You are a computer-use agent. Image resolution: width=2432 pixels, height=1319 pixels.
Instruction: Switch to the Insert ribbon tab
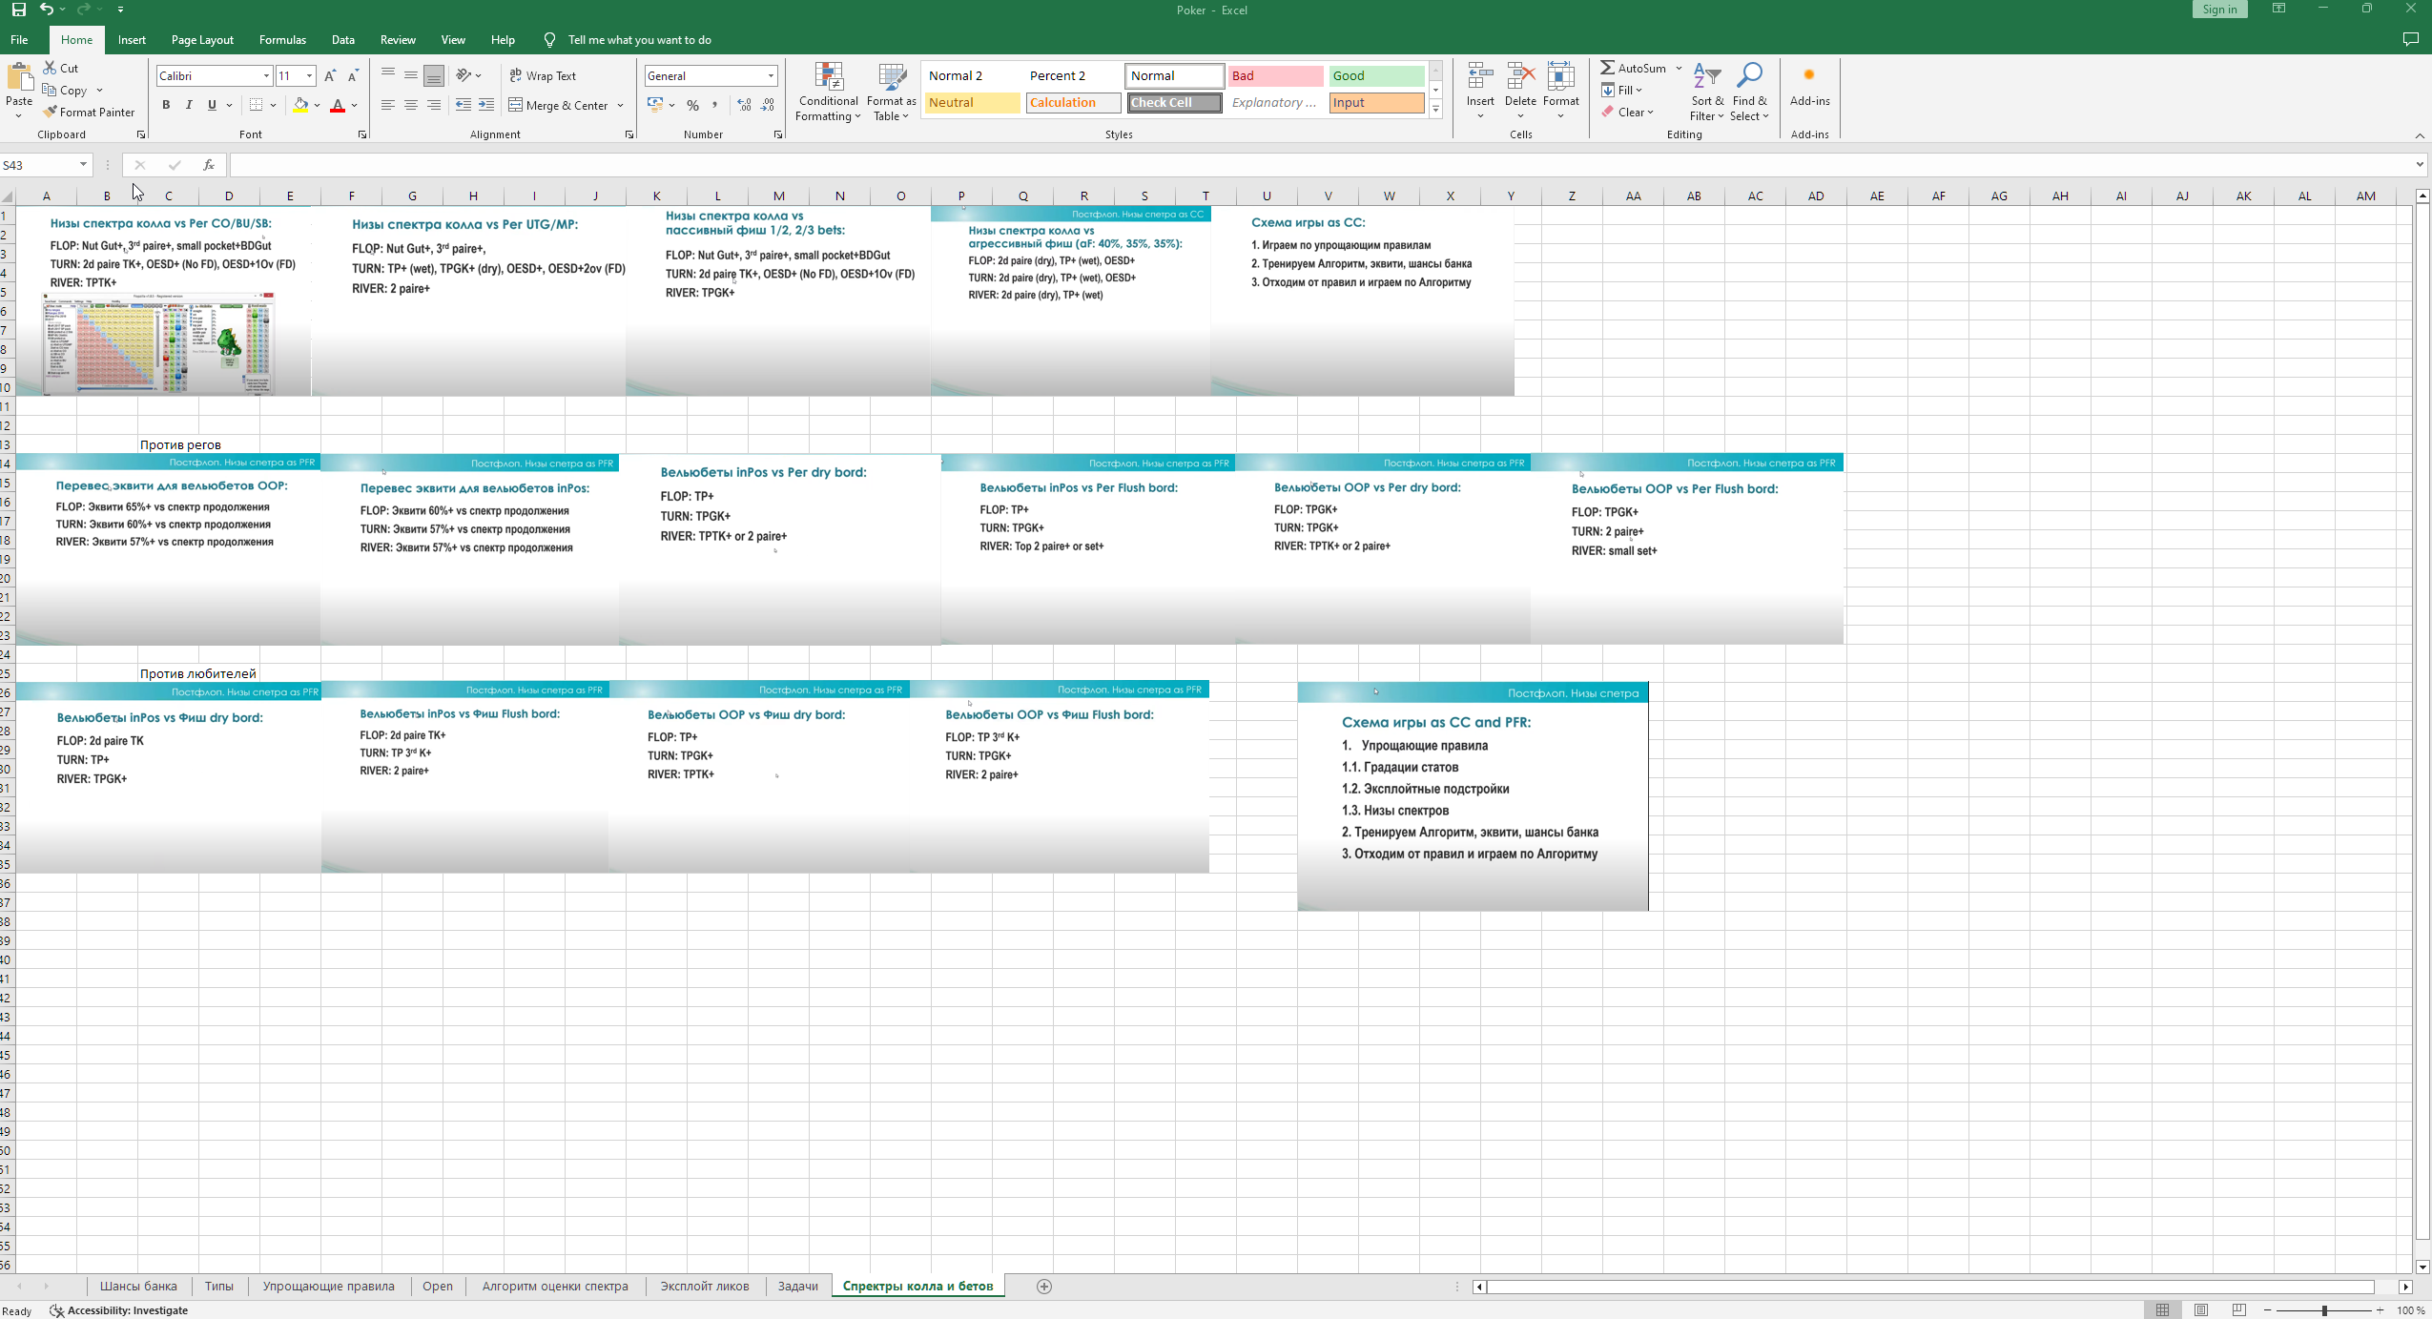132,40
